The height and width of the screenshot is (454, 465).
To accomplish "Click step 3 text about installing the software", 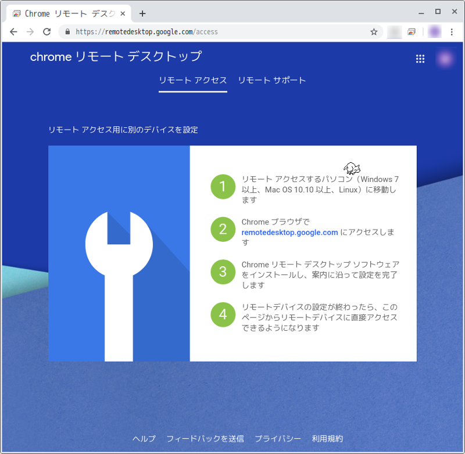I will click(320, 275).
